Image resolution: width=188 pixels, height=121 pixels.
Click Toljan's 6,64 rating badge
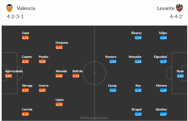(x=163, y=38)
